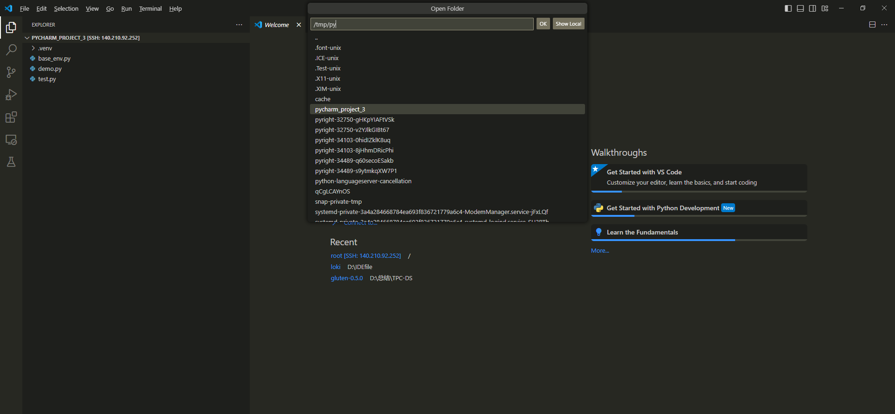This screenshot has width=895, height=414.
Task: Open the View menu
Action: 92,8
